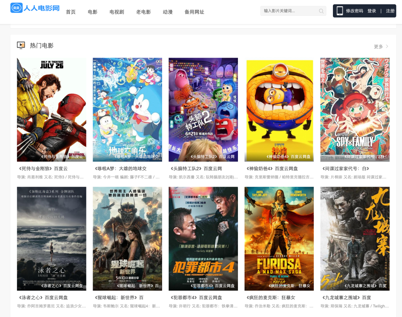
Task: Click director text 导演: 克里斯雷纳德
Action: coord(261,177)
